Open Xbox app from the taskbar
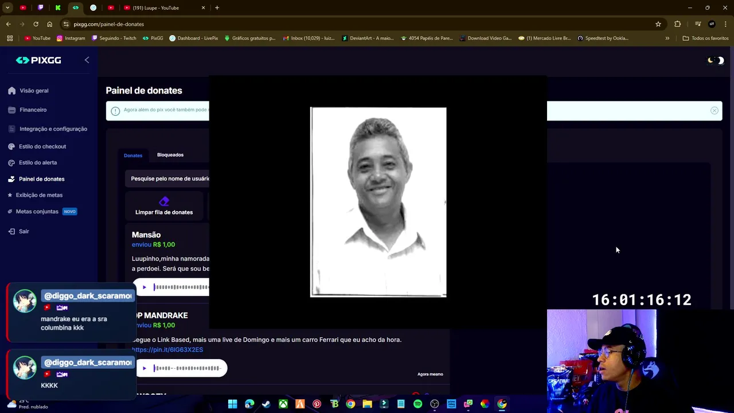Image resolution: width=734 pixels, height=413 pixels. (283, 404)
